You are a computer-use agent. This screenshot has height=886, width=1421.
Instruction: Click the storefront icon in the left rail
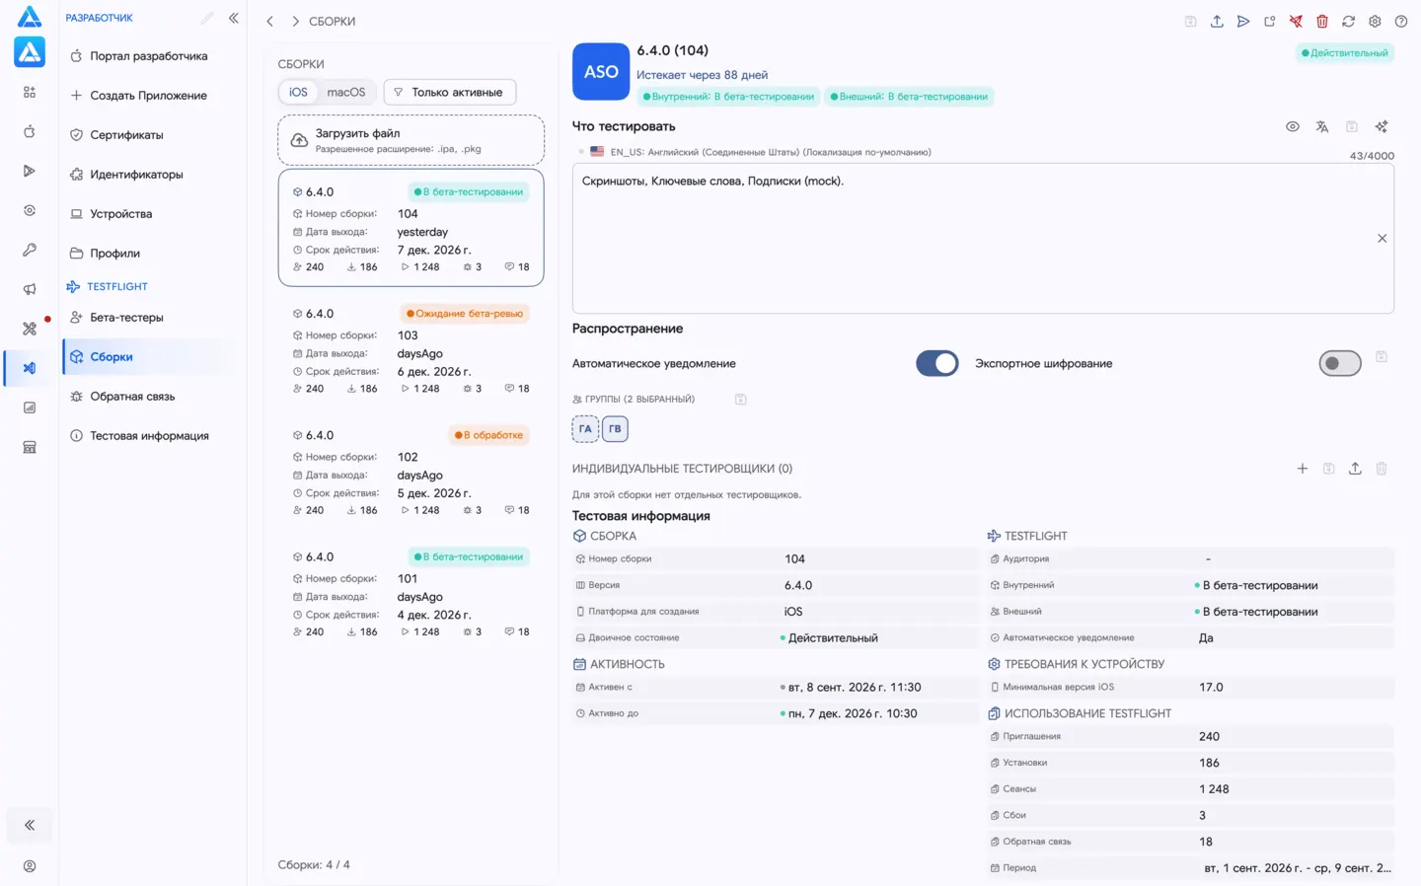coord(30,447)
